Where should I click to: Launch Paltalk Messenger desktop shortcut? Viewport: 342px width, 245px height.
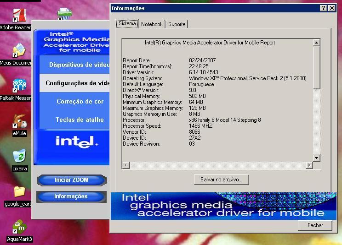[x=19, y=86]
